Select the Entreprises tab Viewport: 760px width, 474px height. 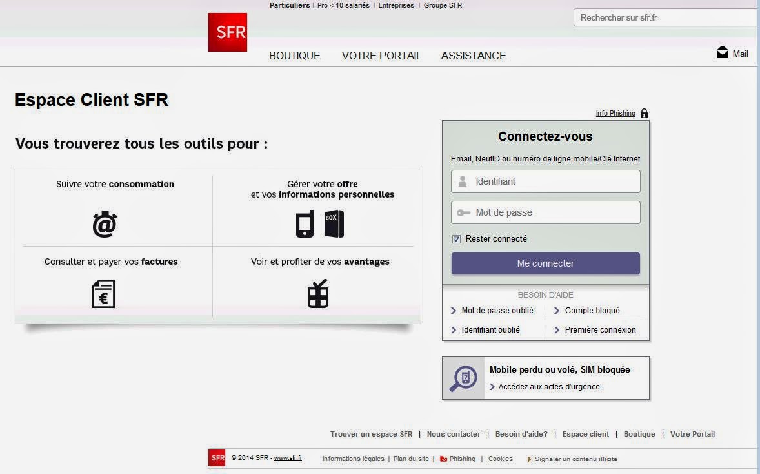[x=396, y=5]
